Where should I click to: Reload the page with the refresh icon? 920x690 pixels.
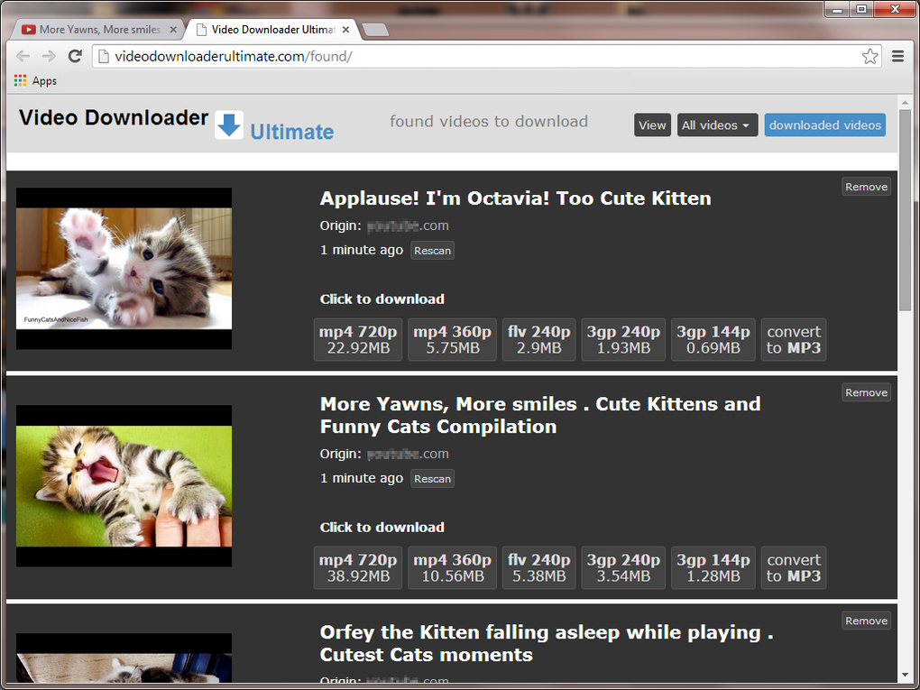pos(75,56)
